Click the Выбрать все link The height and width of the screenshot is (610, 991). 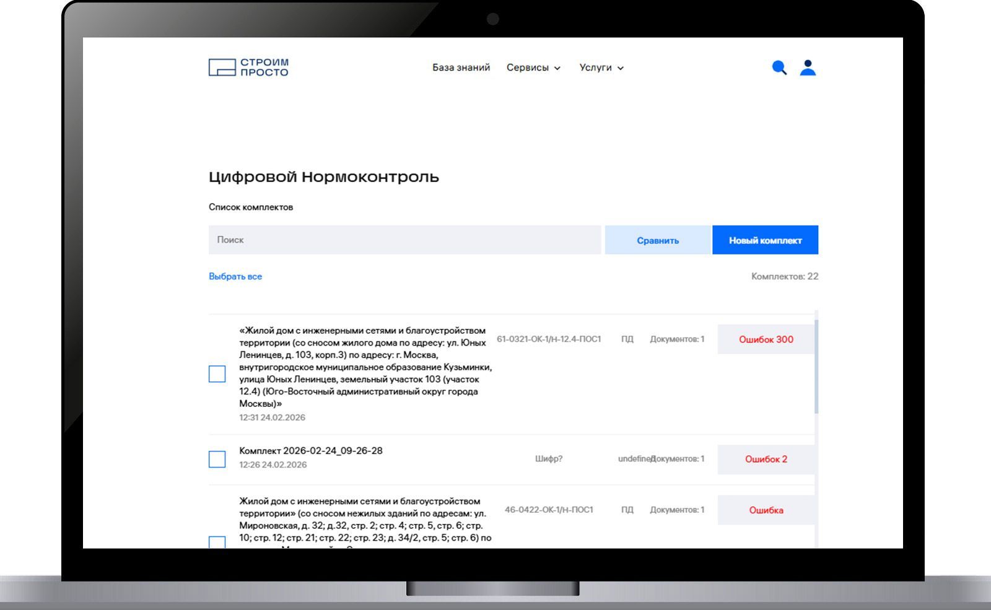click(235, 276)
